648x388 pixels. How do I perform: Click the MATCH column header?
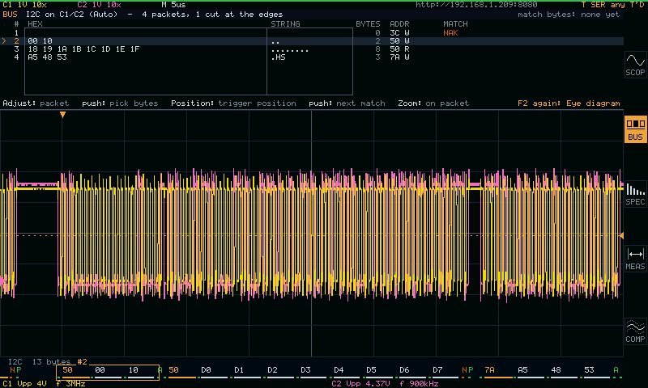pos(455,24)
